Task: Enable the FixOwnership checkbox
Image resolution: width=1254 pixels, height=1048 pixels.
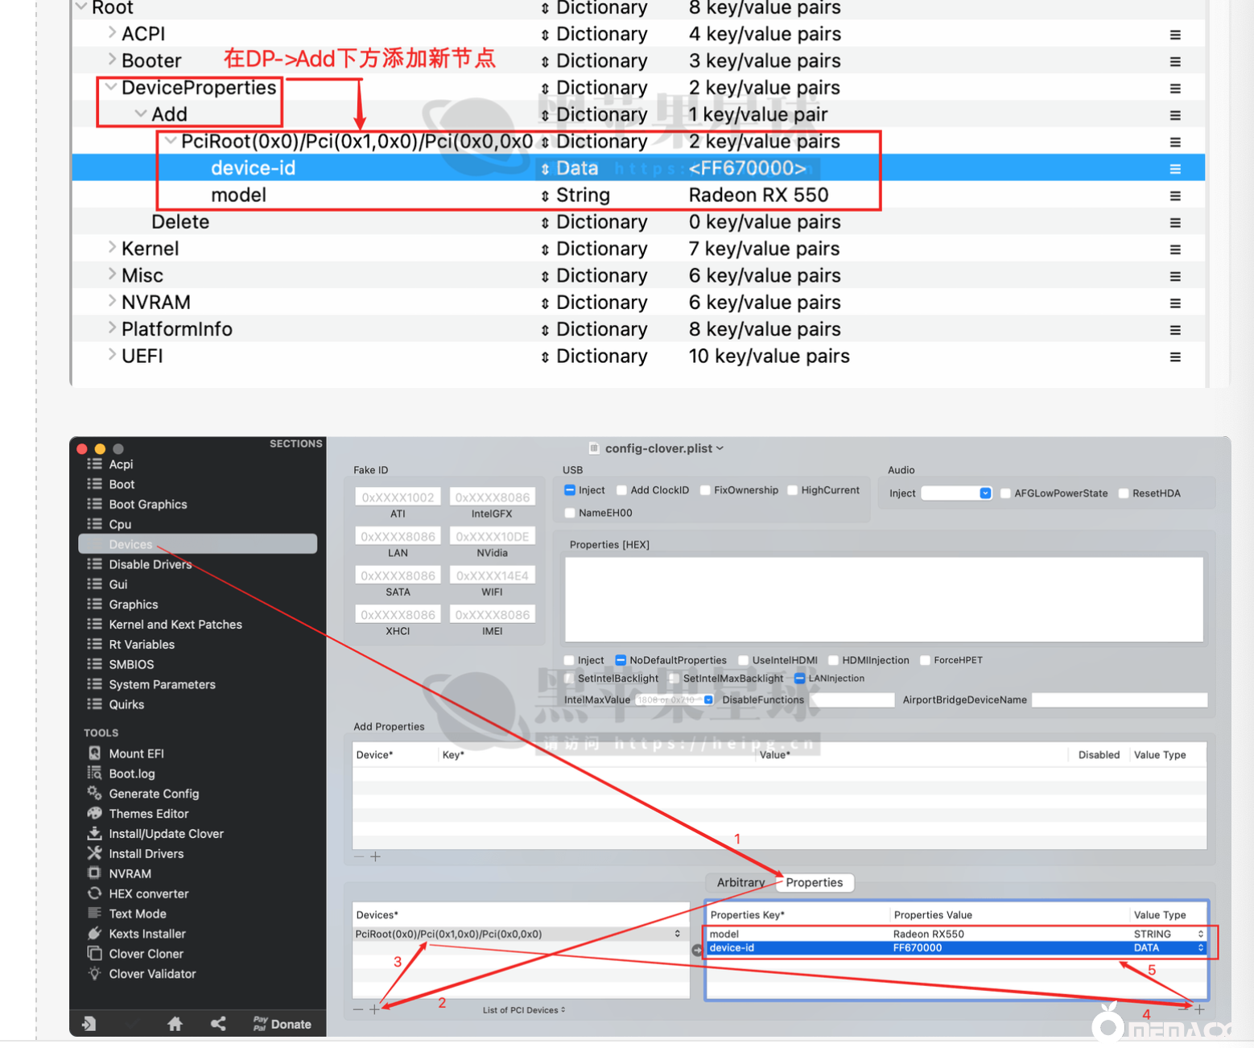Action: 705,490
